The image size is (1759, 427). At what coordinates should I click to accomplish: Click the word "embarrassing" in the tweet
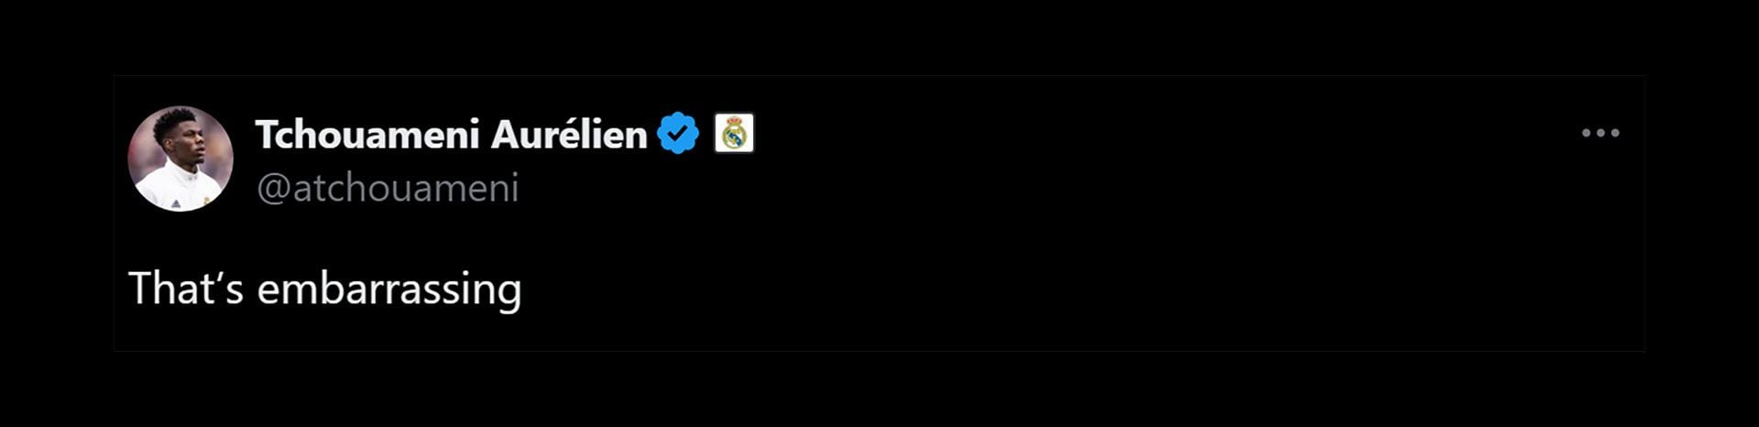coord(389,290)
